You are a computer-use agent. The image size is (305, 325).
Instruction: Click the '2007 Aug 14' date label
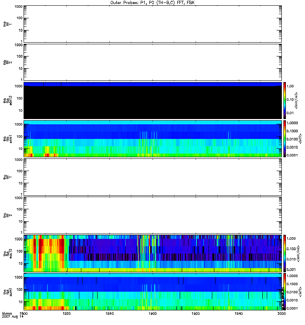click(x=11, y=317)
